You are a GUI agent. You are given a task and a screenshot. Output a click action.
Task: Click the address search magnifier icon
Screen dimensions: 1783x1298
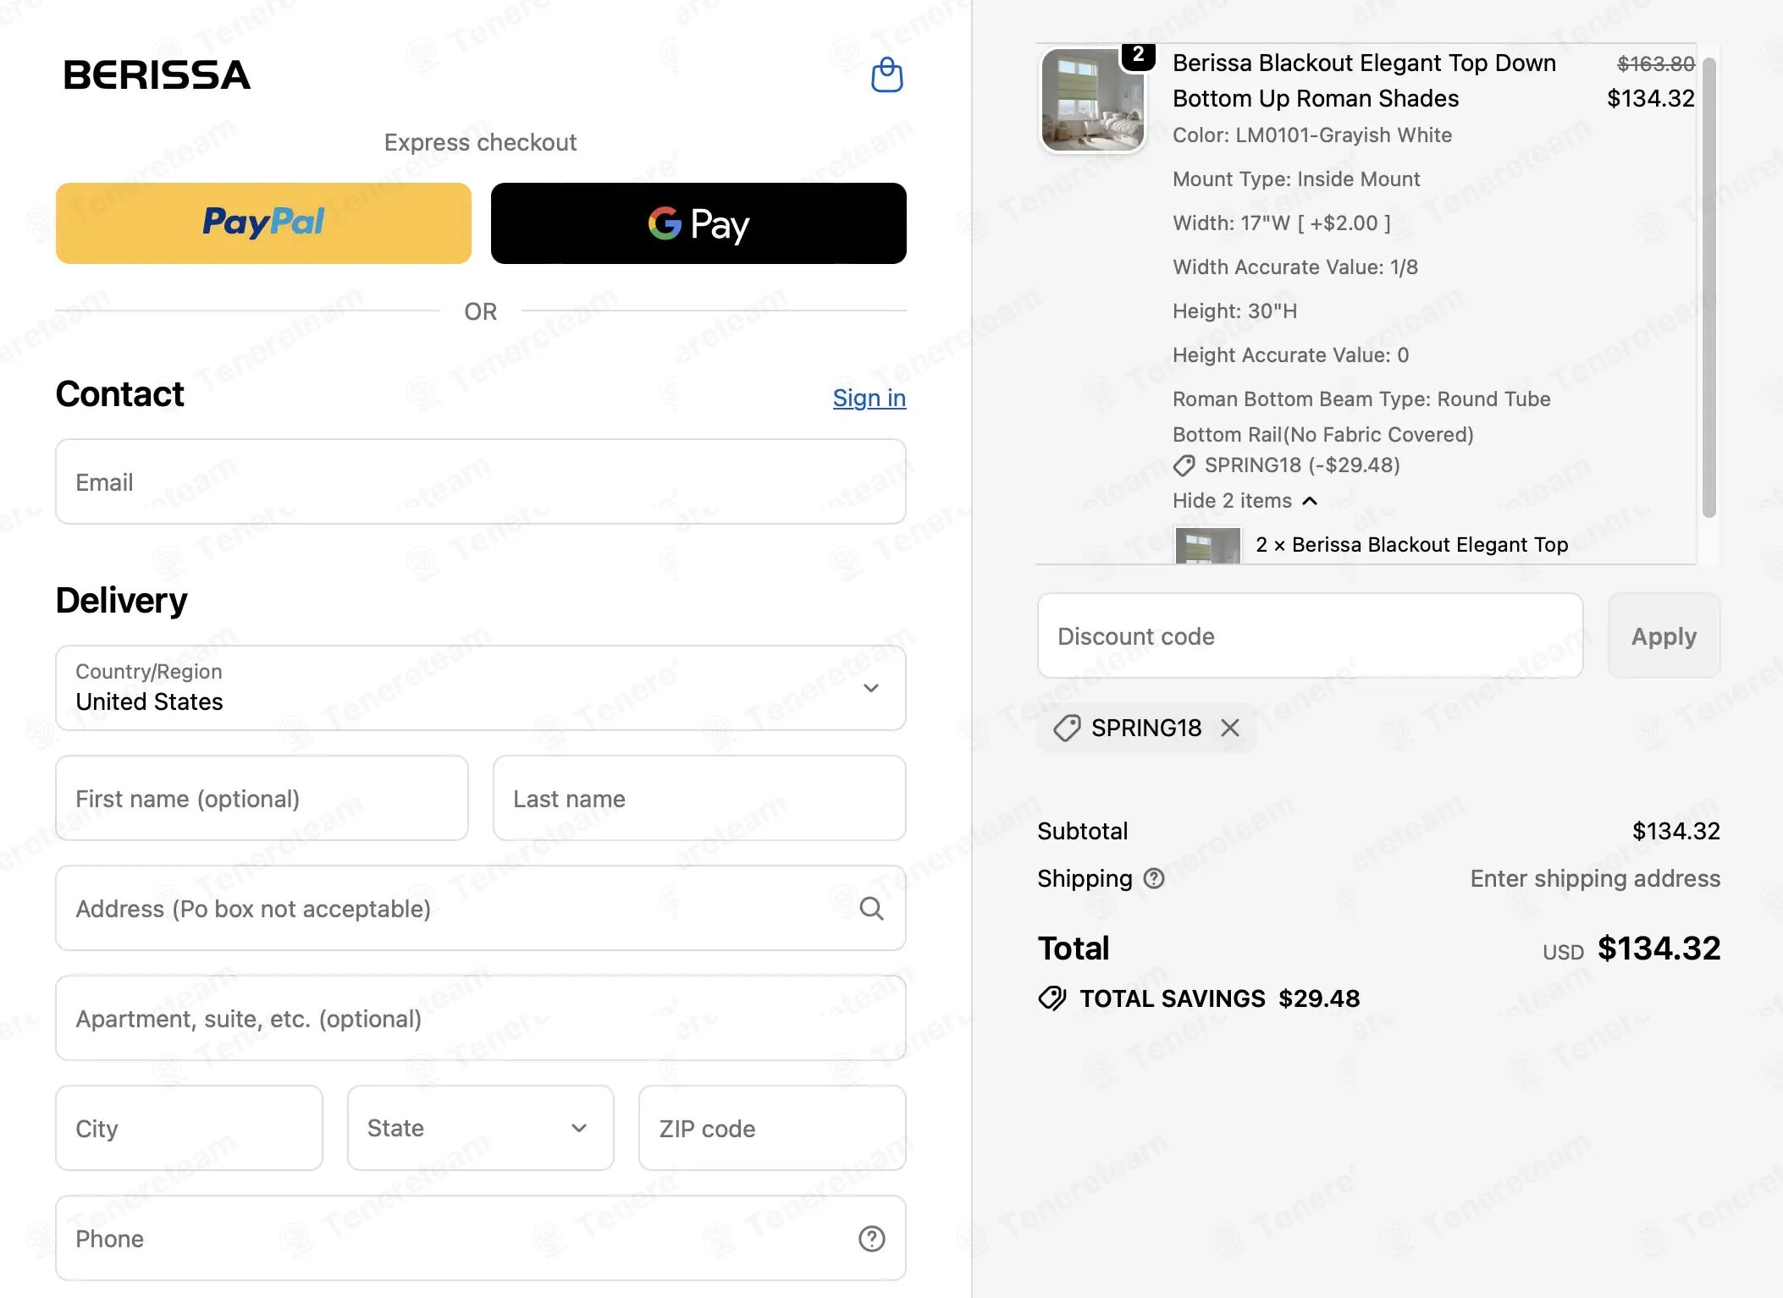(871, 909)
